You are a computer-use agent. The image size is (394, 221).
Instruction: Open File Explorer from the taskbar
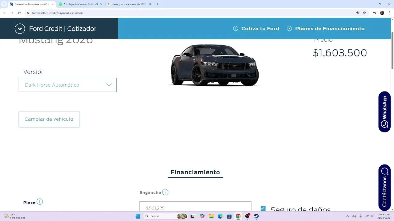click(x=211, y=216)
